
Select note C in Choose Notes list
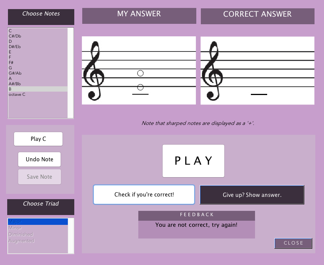[38, 31]
